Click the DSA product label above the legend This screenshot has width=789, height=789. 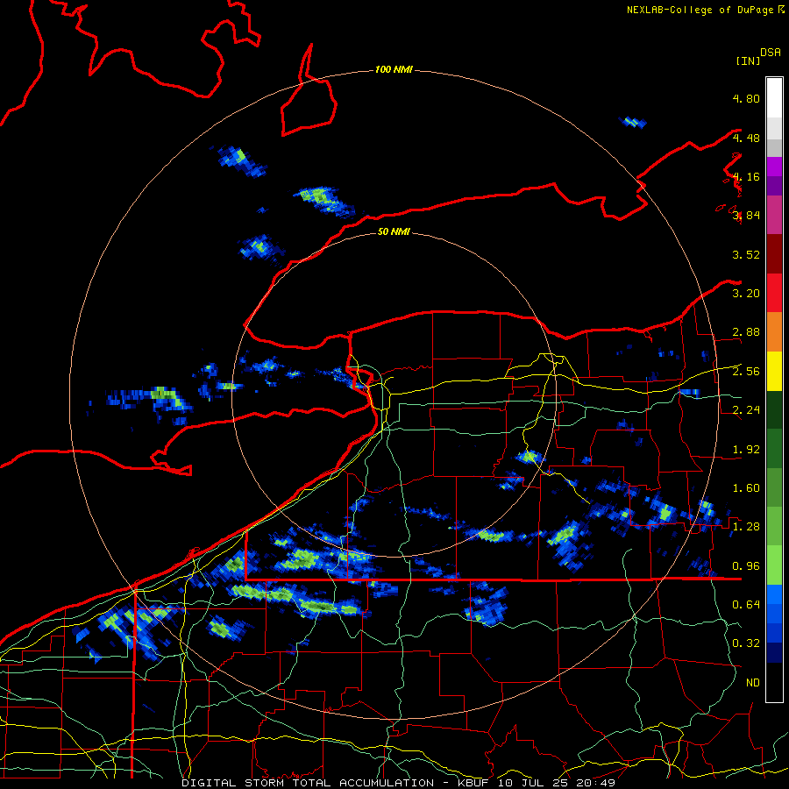pyautogui.click(x=771, y=53)
